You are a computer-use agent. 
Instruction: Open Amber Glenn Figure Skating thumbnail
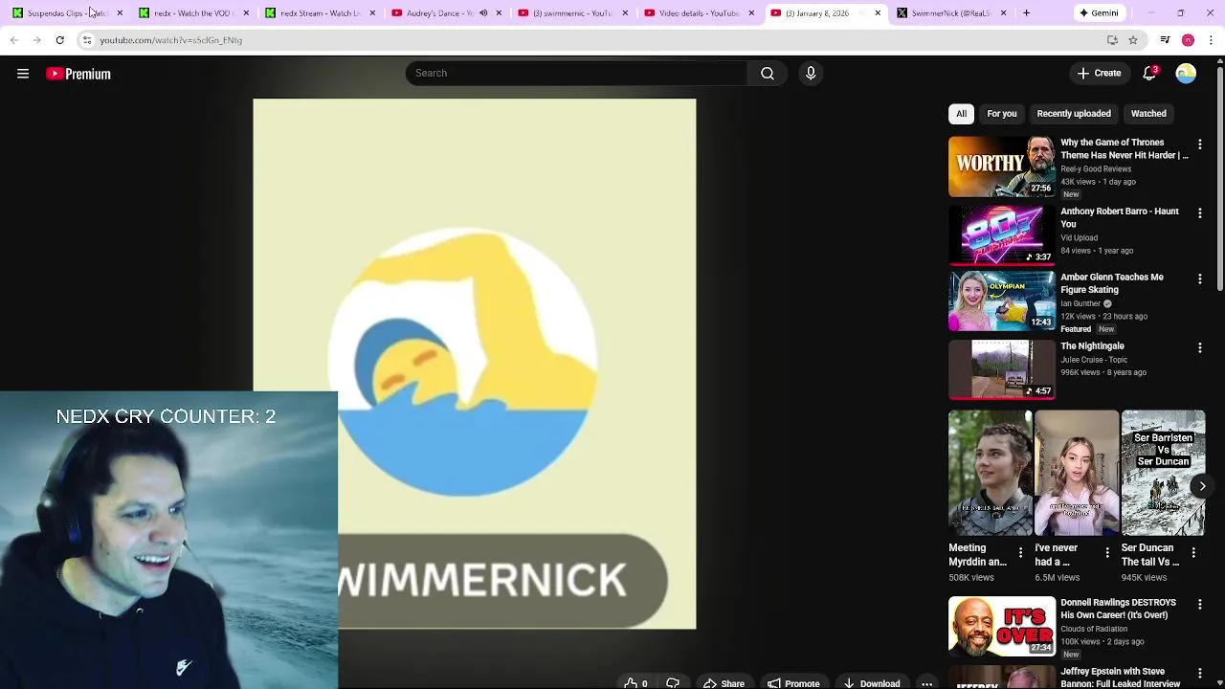point(1002,300)
